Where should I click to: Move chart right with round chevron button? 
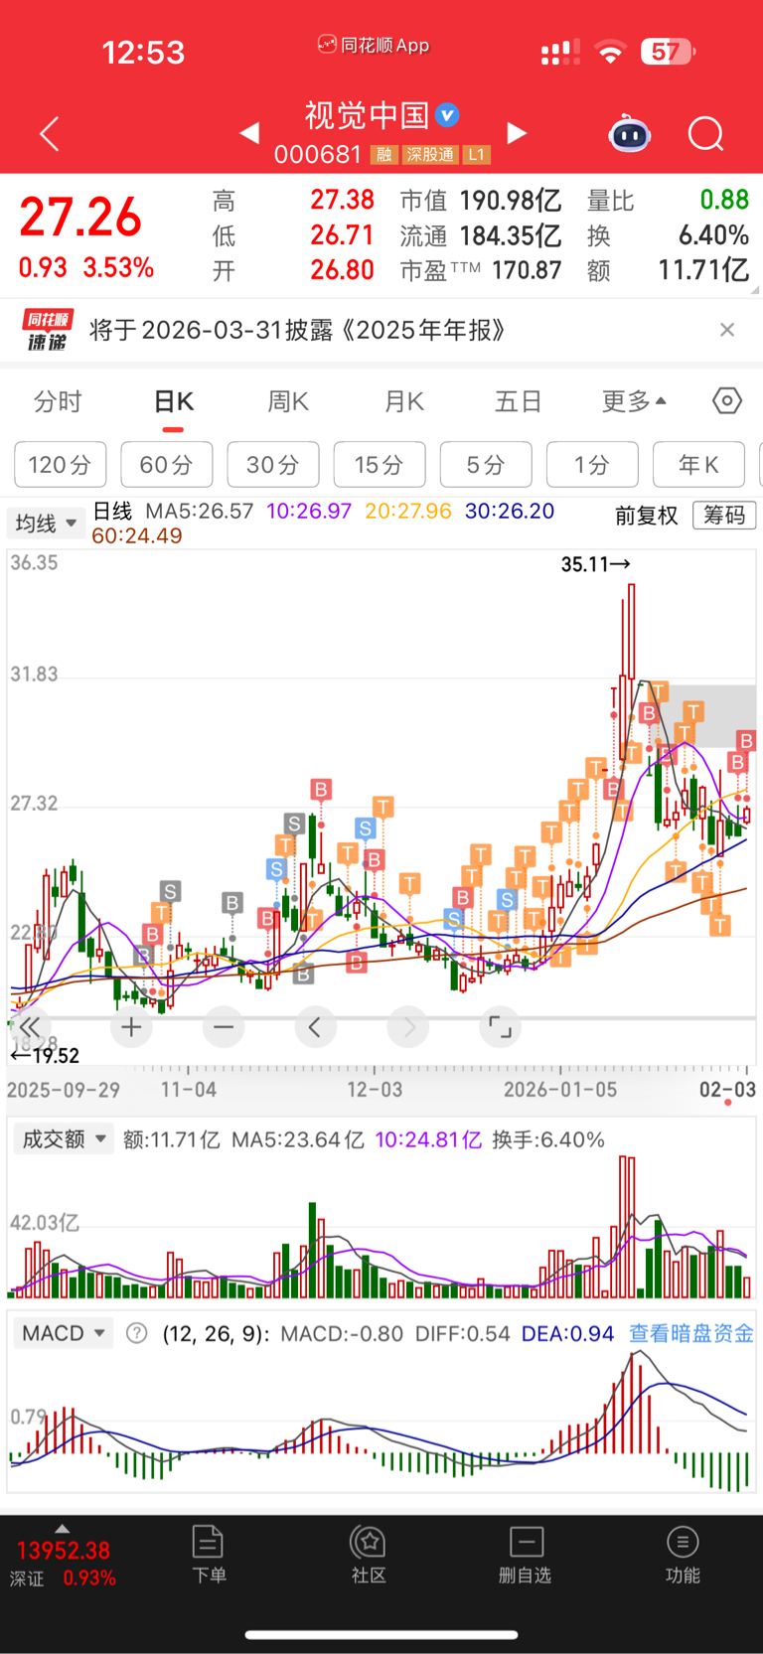408,1027
